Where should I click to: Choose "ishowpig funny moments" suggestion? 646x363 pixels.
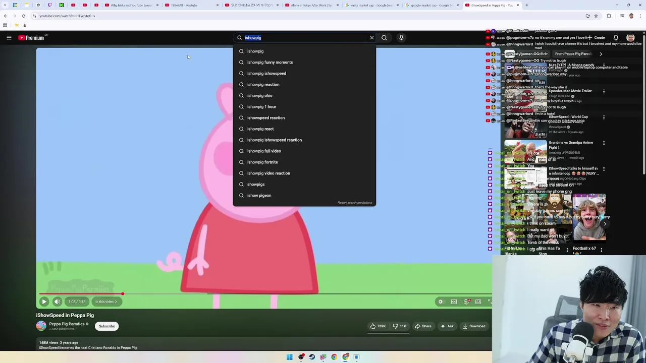304,63
